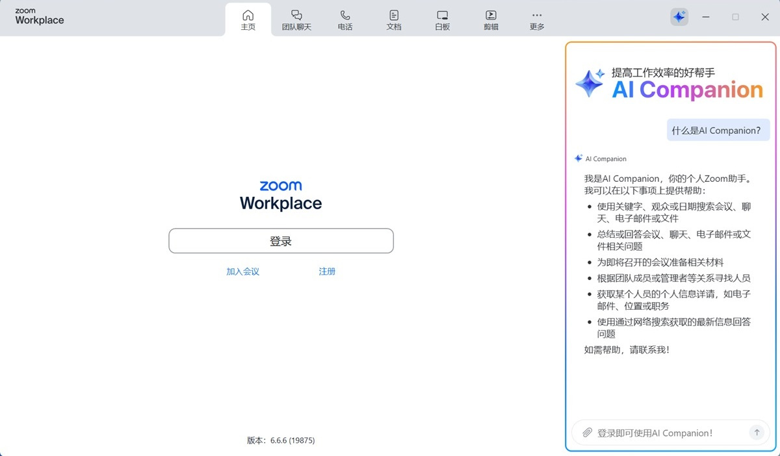Viewport: 780px width, 456px height.
Task: Click the centered Zoom Workplace logo
Action: pyautogui.click(x=281, y=195)
